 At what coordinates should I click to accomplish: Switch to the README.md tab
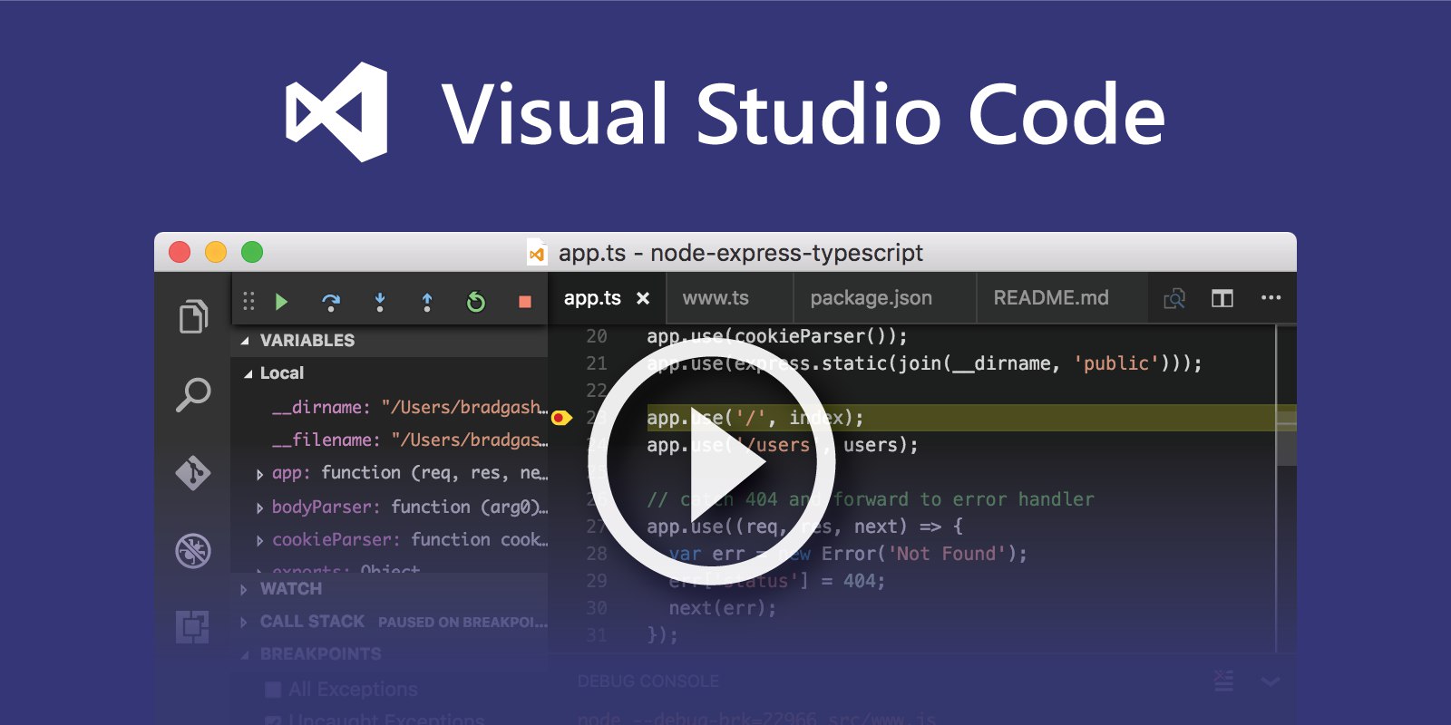pos(1051,298)
